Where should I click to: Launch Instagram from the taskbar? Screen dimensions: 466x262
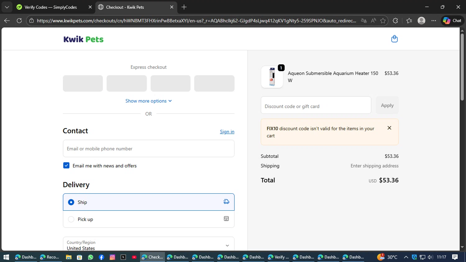point(112,257)
